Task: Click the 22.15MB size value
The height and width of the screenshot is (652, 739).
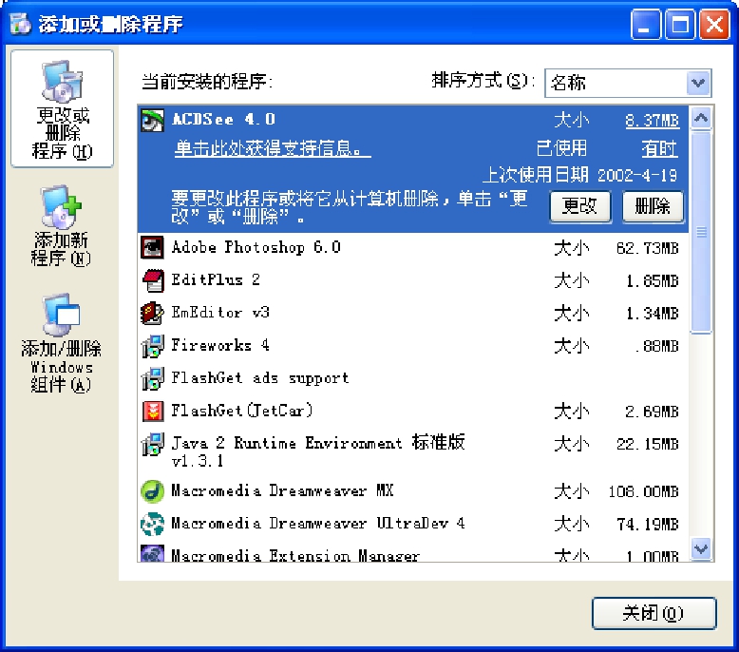Action: 648,444
